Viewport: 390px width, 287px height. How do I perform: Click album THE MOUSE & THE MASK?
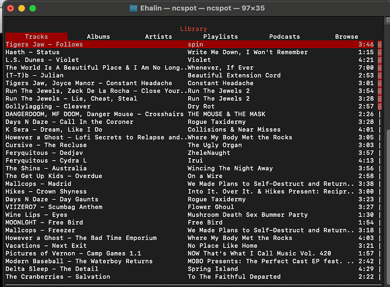226,114
